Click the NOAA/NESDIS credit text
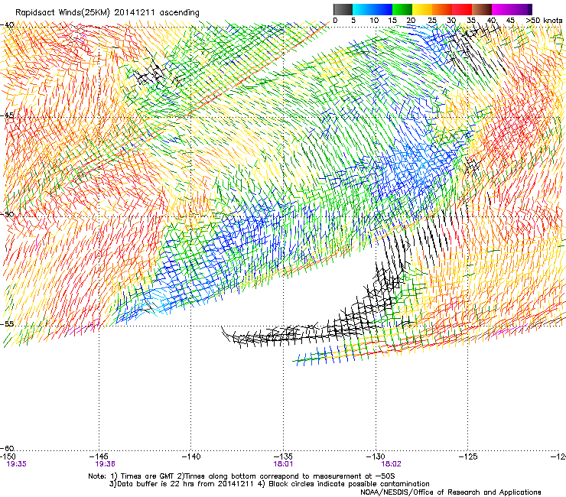The image size is (566, 497). (451, 492)
